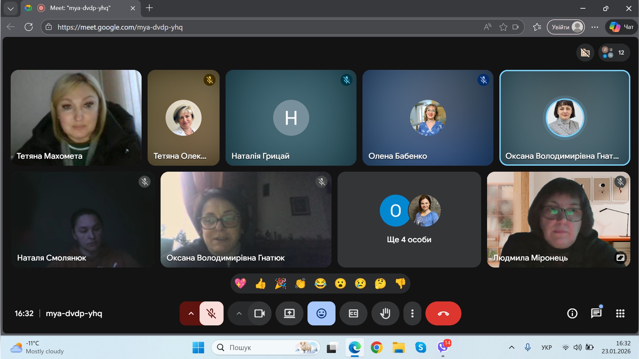This screenshot has height=359, width=639.
Task: Leave the call with red button
Action: pos(443,313)
